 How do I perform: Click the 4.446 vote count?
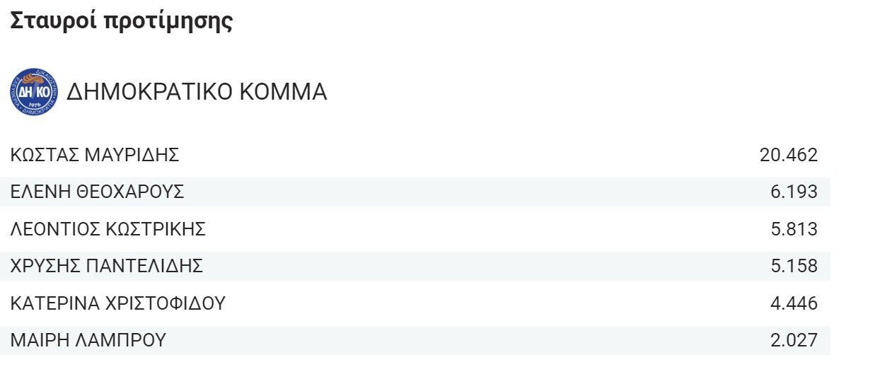[794, 303]
